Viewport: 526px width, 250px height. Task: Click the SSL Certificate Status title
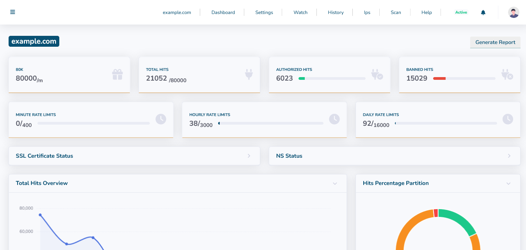44,156
